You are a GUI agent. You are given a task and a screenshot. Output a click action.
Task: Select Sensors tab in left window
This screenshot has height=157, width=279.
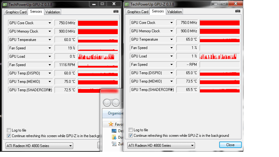point(36,11)
